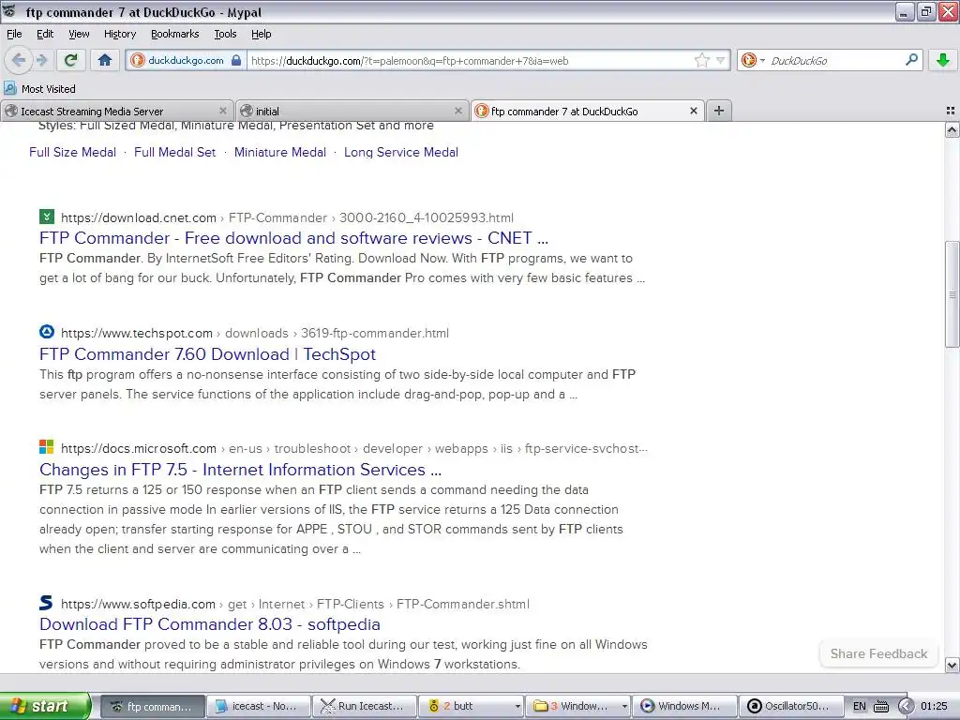Open the Long Service Medal link

click(x=401, y=152)
